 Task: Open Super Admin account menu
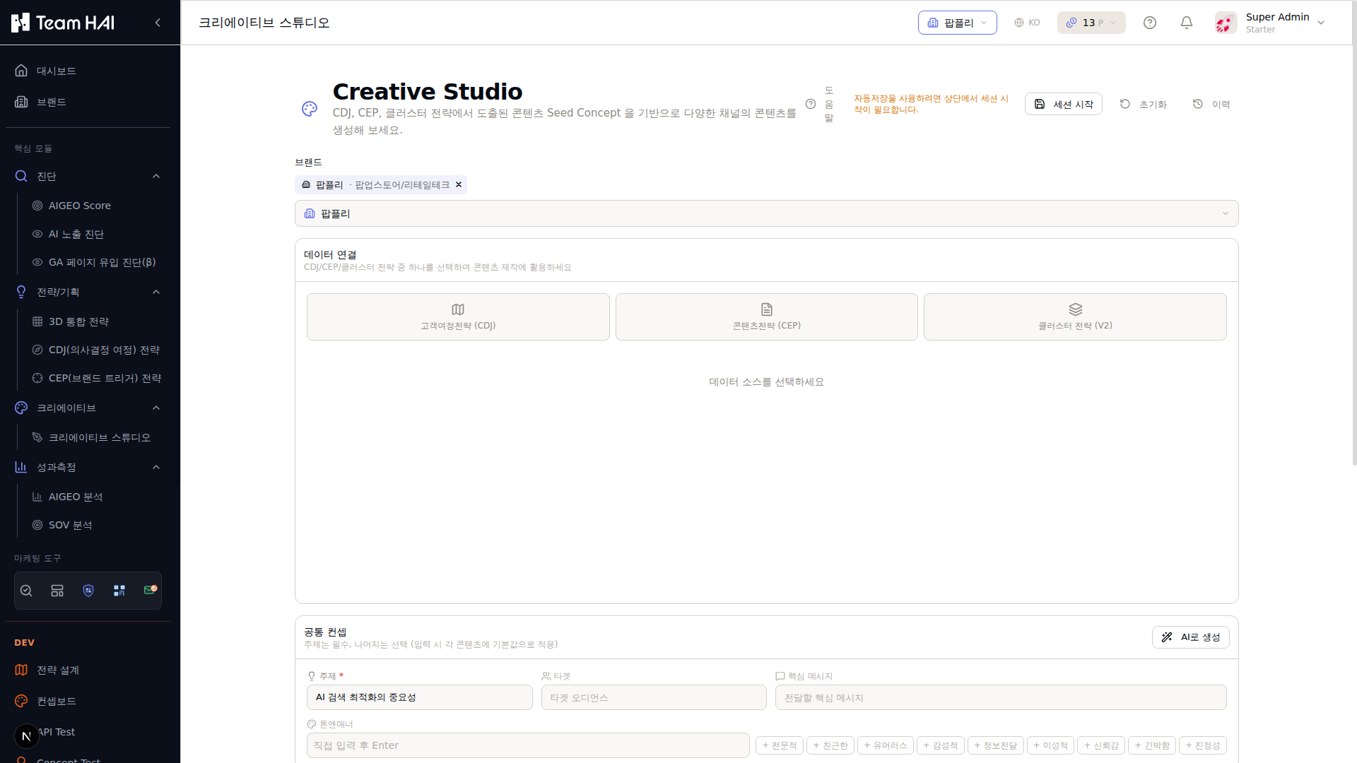[1270, 23]
